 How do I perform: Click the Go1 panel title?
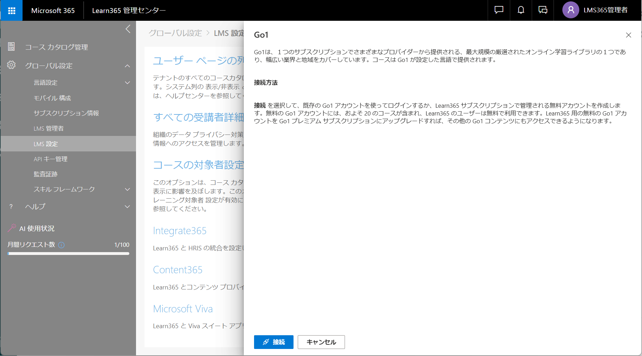pos(261,35)
